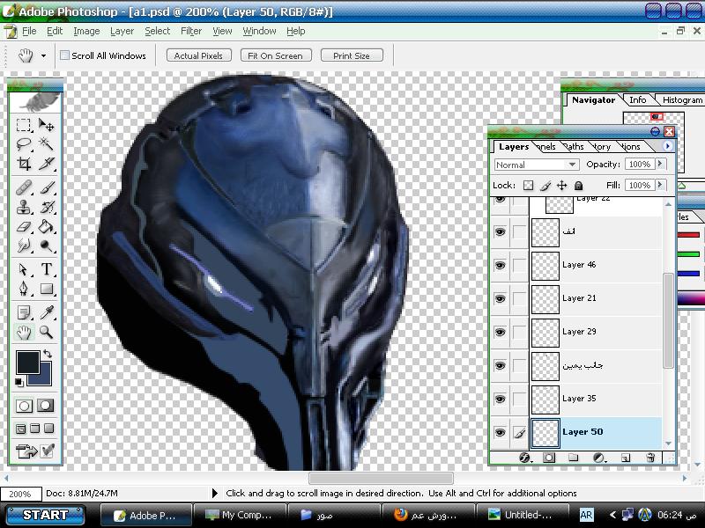Open the blend mode Normal dropdown
705x528 pixels.
536,165
